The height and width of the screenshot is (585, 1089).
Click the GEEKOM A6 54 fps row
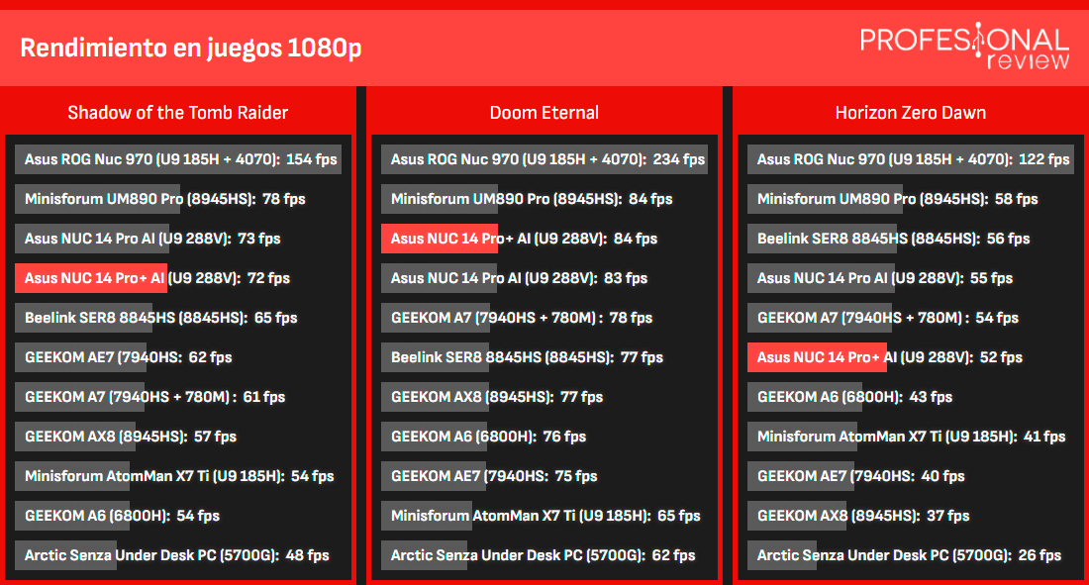(178, 516)
